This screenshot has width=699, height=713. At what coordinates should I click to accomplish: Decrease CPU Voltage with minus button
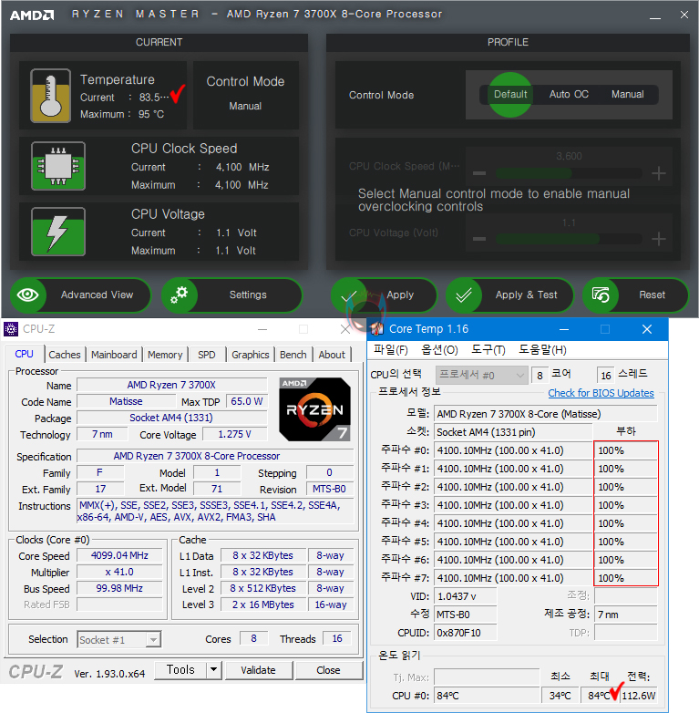(479, 239)
